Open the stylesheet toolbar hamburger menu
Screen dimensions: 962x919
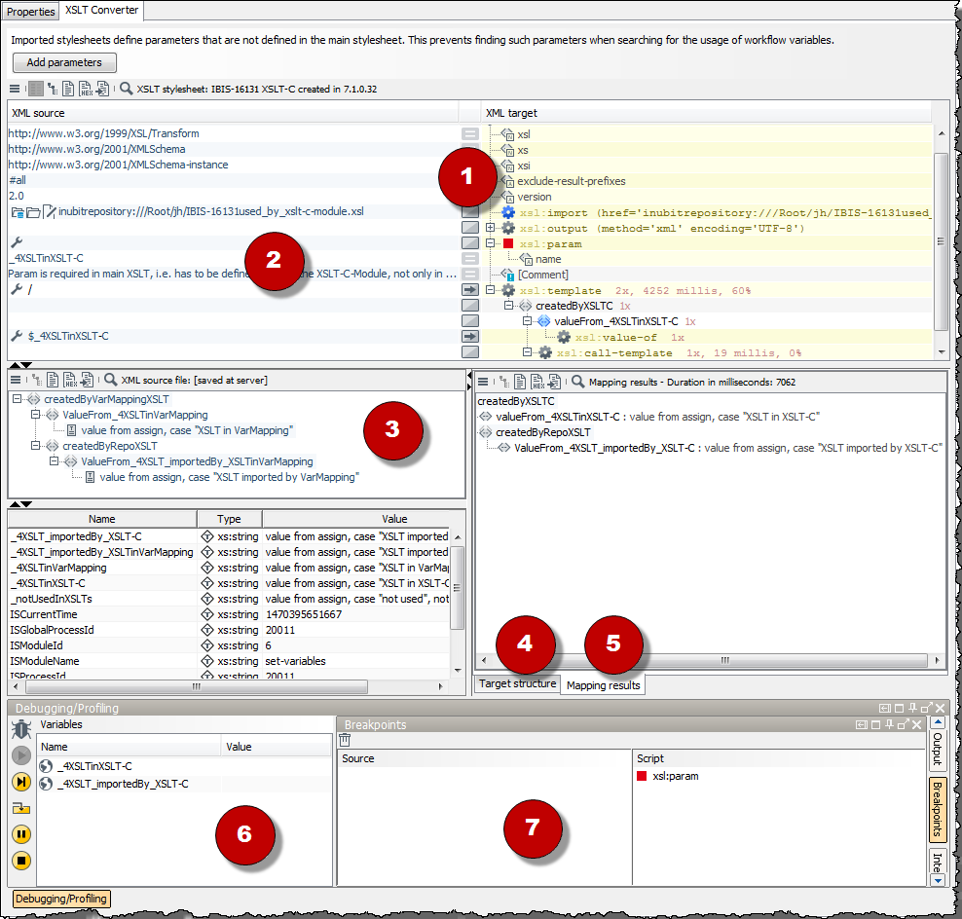(x=15, y=89)
